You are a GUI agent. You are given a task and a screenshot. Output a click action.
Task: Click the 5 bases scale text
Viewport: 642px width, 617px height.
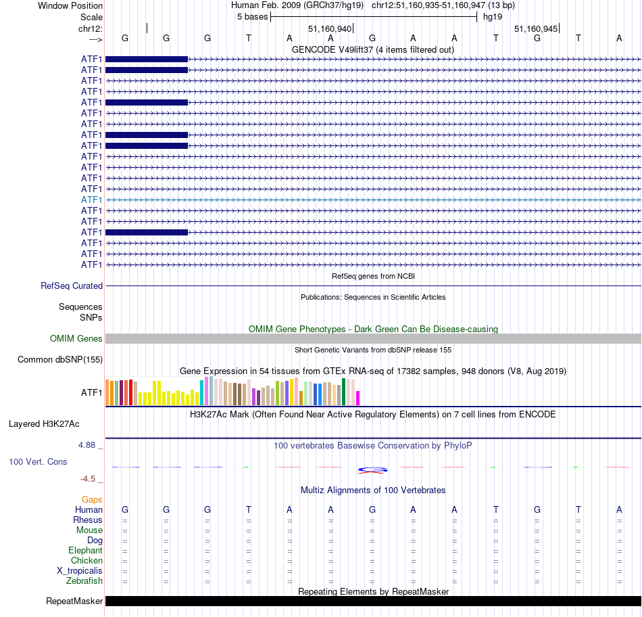[252, 17]
